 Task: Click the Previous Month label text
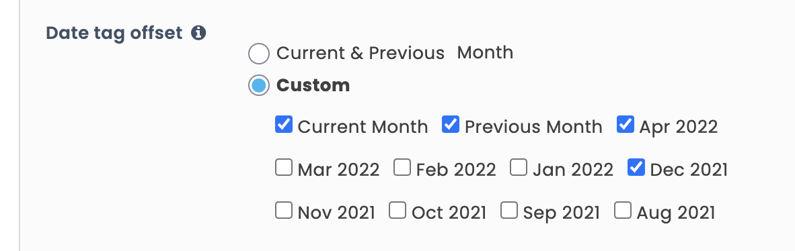click(533, 127)
